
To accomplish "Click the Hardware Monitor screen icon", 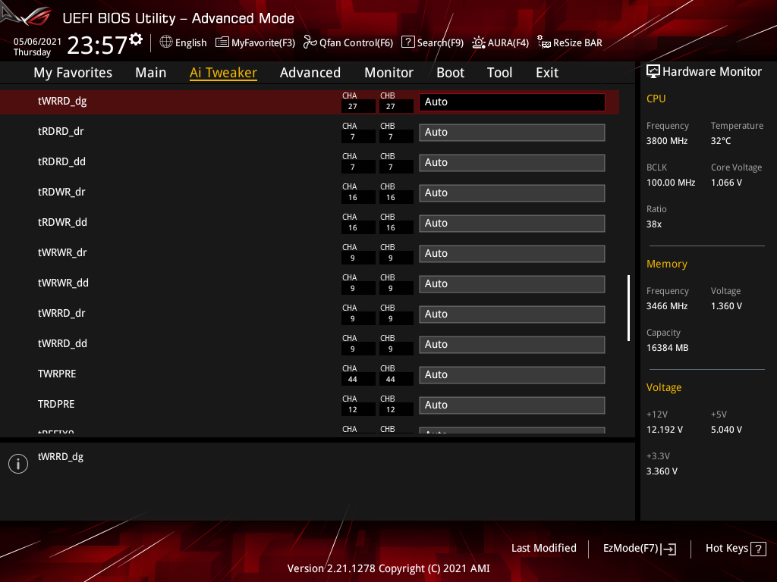I will [653, 72].
